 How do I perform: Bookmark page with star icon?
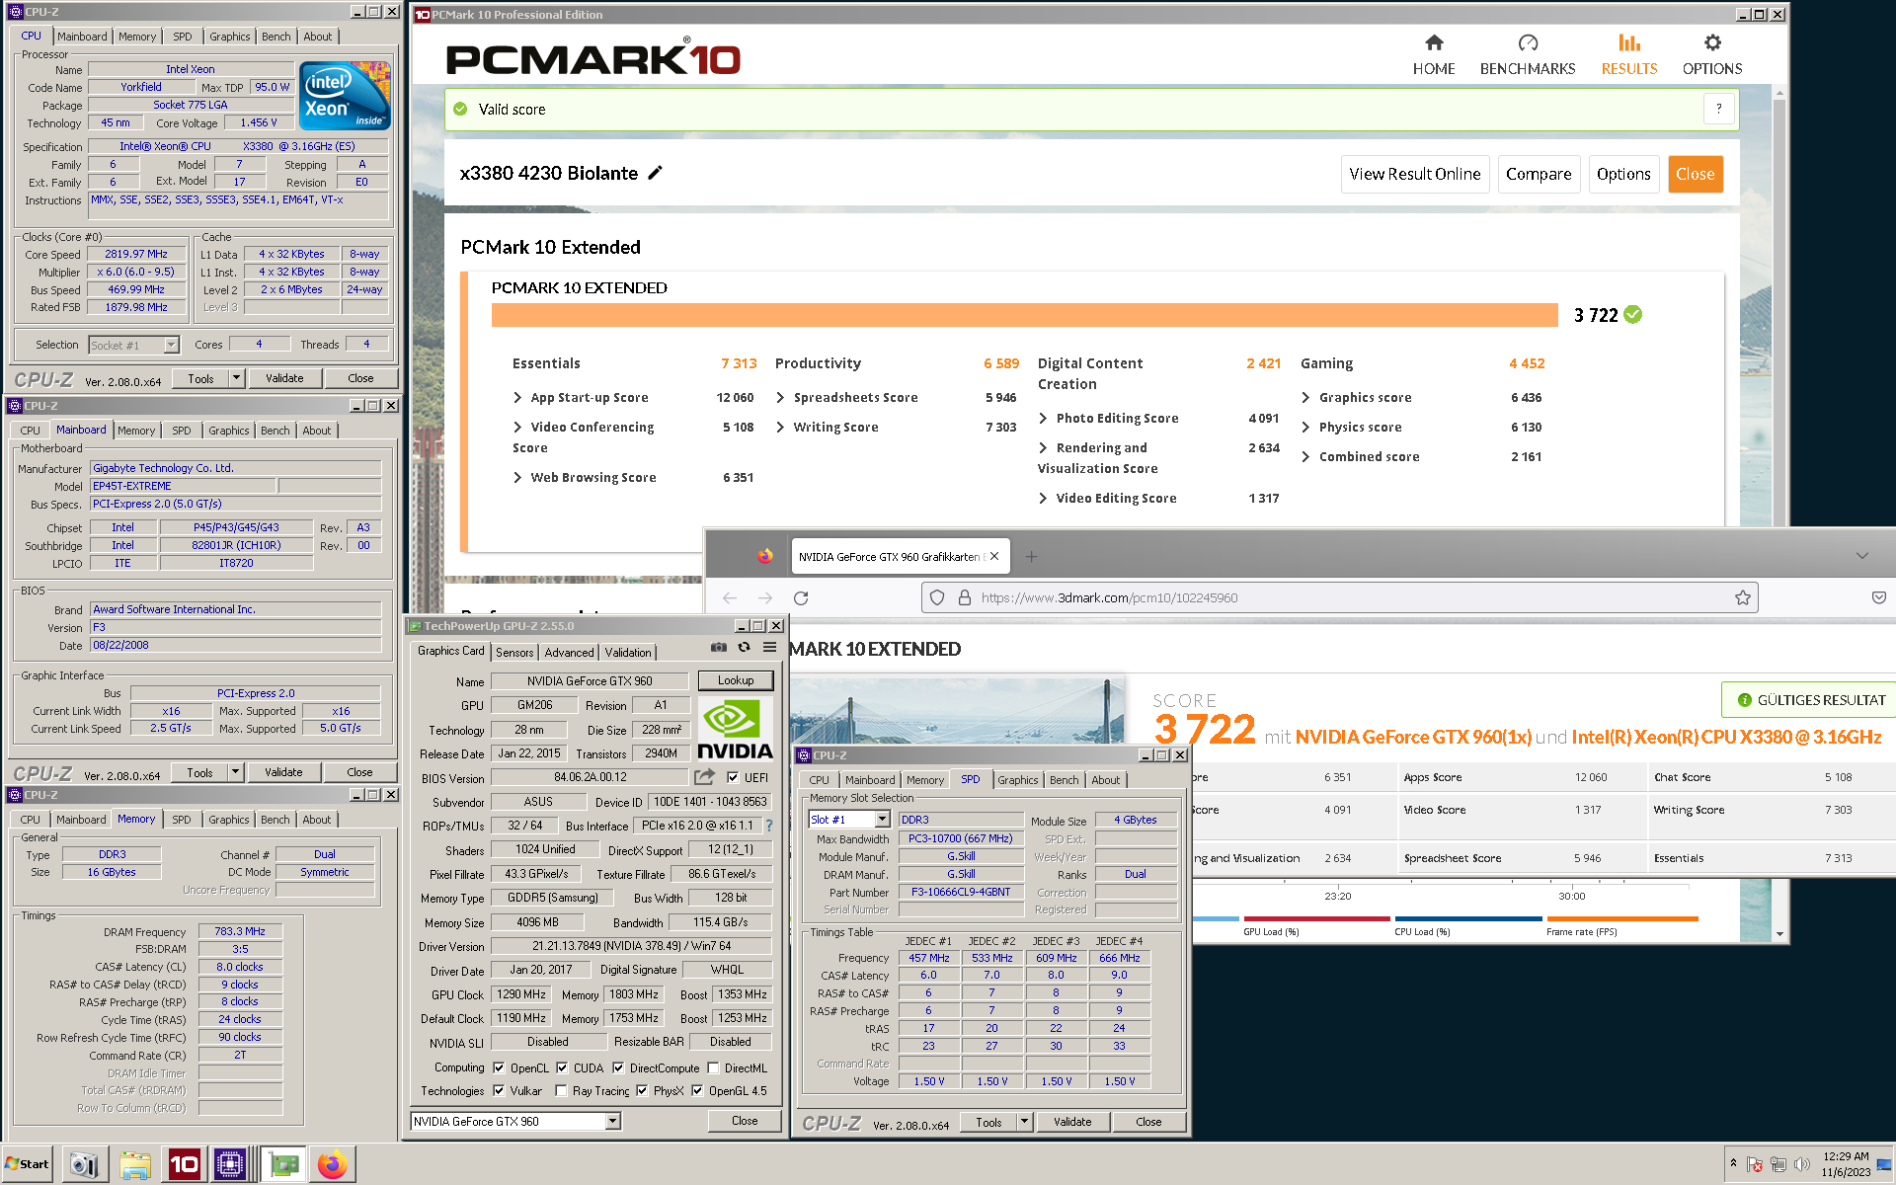1742,597
